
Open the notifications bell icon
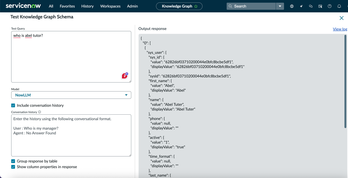coord(339,6)
